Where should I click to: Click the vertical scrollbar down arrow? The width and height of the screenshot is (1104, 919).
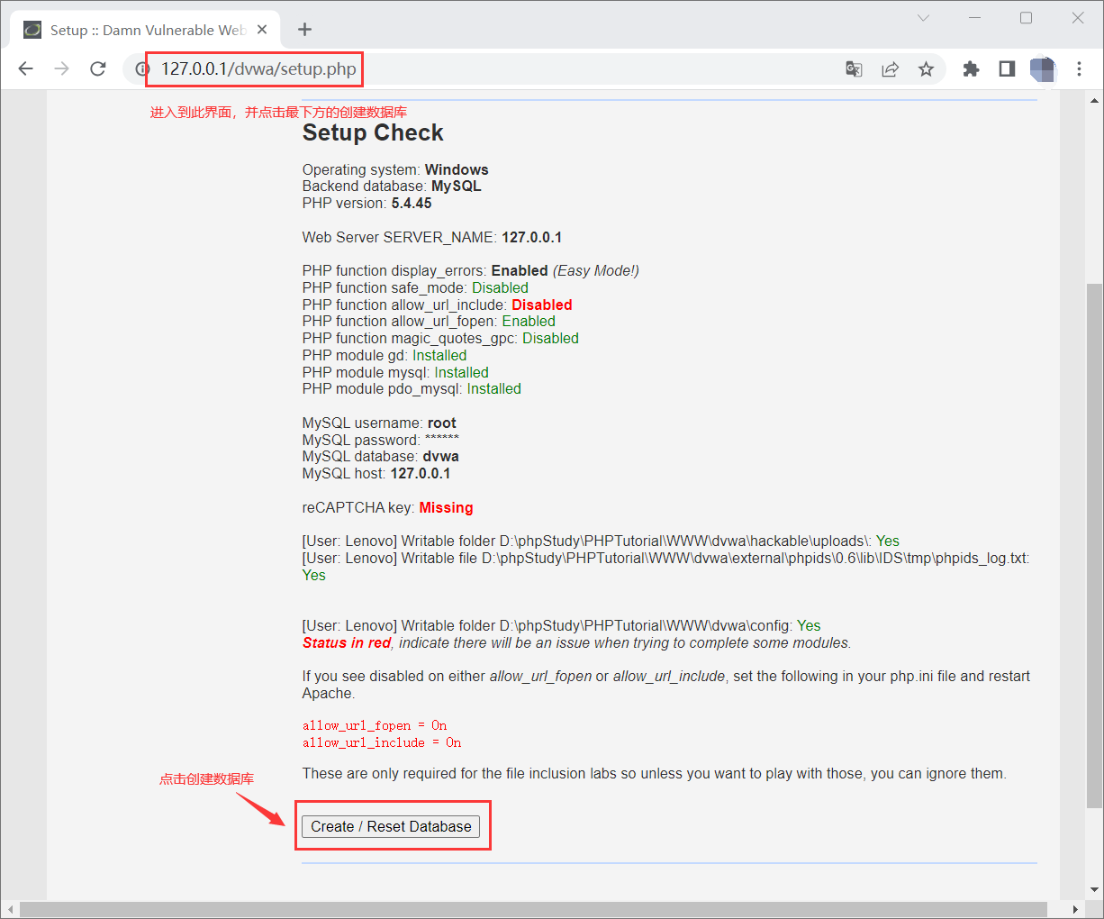[x=1094, y=889]
